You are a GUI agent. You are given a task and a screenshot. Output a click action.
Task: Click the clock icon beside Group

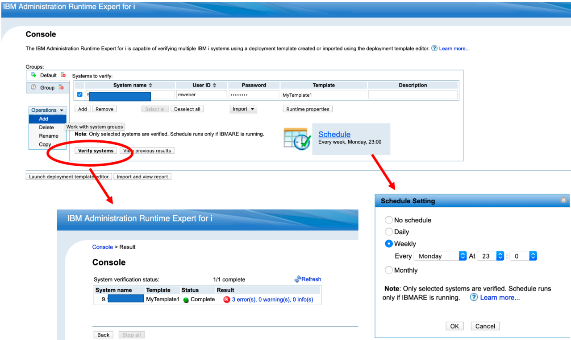[x=33, y=87]
